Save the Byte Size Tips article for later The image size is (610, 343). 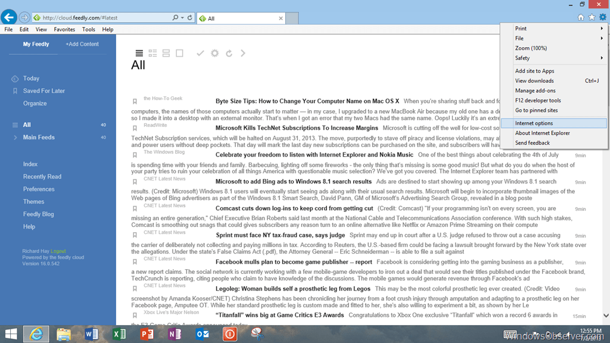[135, 102]
